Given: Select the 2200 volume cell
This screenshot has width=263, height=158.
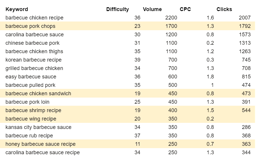Looking at the screenshot, I should 171,18.
